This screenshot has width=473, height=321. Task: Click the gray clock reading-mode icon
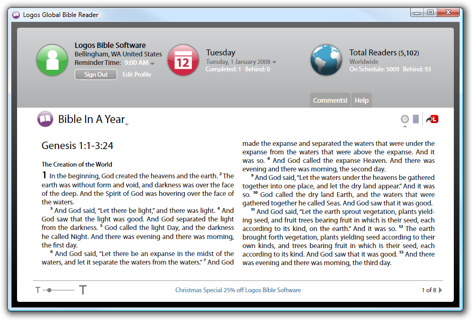coord(405,119)
